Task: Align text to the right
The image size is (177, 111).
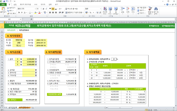Action: pyautogui.click(x=56, y=12)
